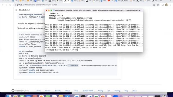
Task: Open the Chrome profile avatar
Action: (167, 5)
